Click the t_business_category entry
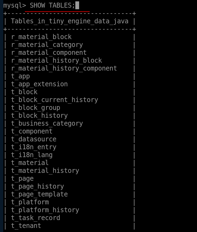This screenshot has height=232, width=197. 47,123
